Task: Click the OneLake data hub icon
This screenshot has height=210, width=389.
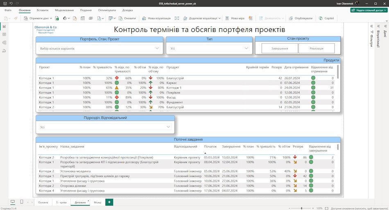Action: point(65,18)
